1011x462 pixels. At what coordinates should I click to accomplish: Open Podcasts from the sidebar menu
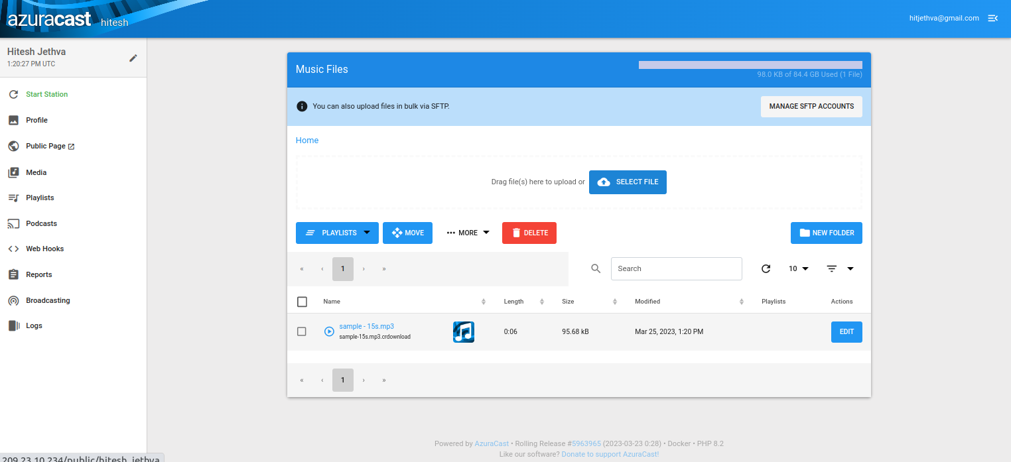(41, 223)
